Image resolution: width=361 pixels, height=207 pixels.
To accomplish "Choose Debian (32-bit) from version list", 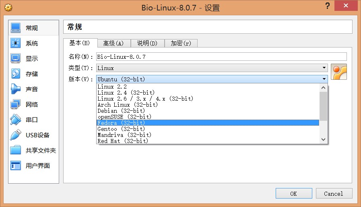I will pos(208,111).
